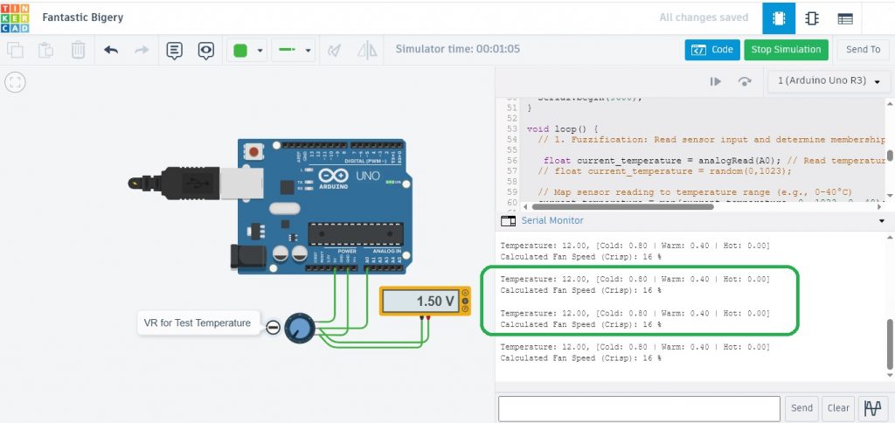Click the debugger step-over icon

(x=745, y=81)
